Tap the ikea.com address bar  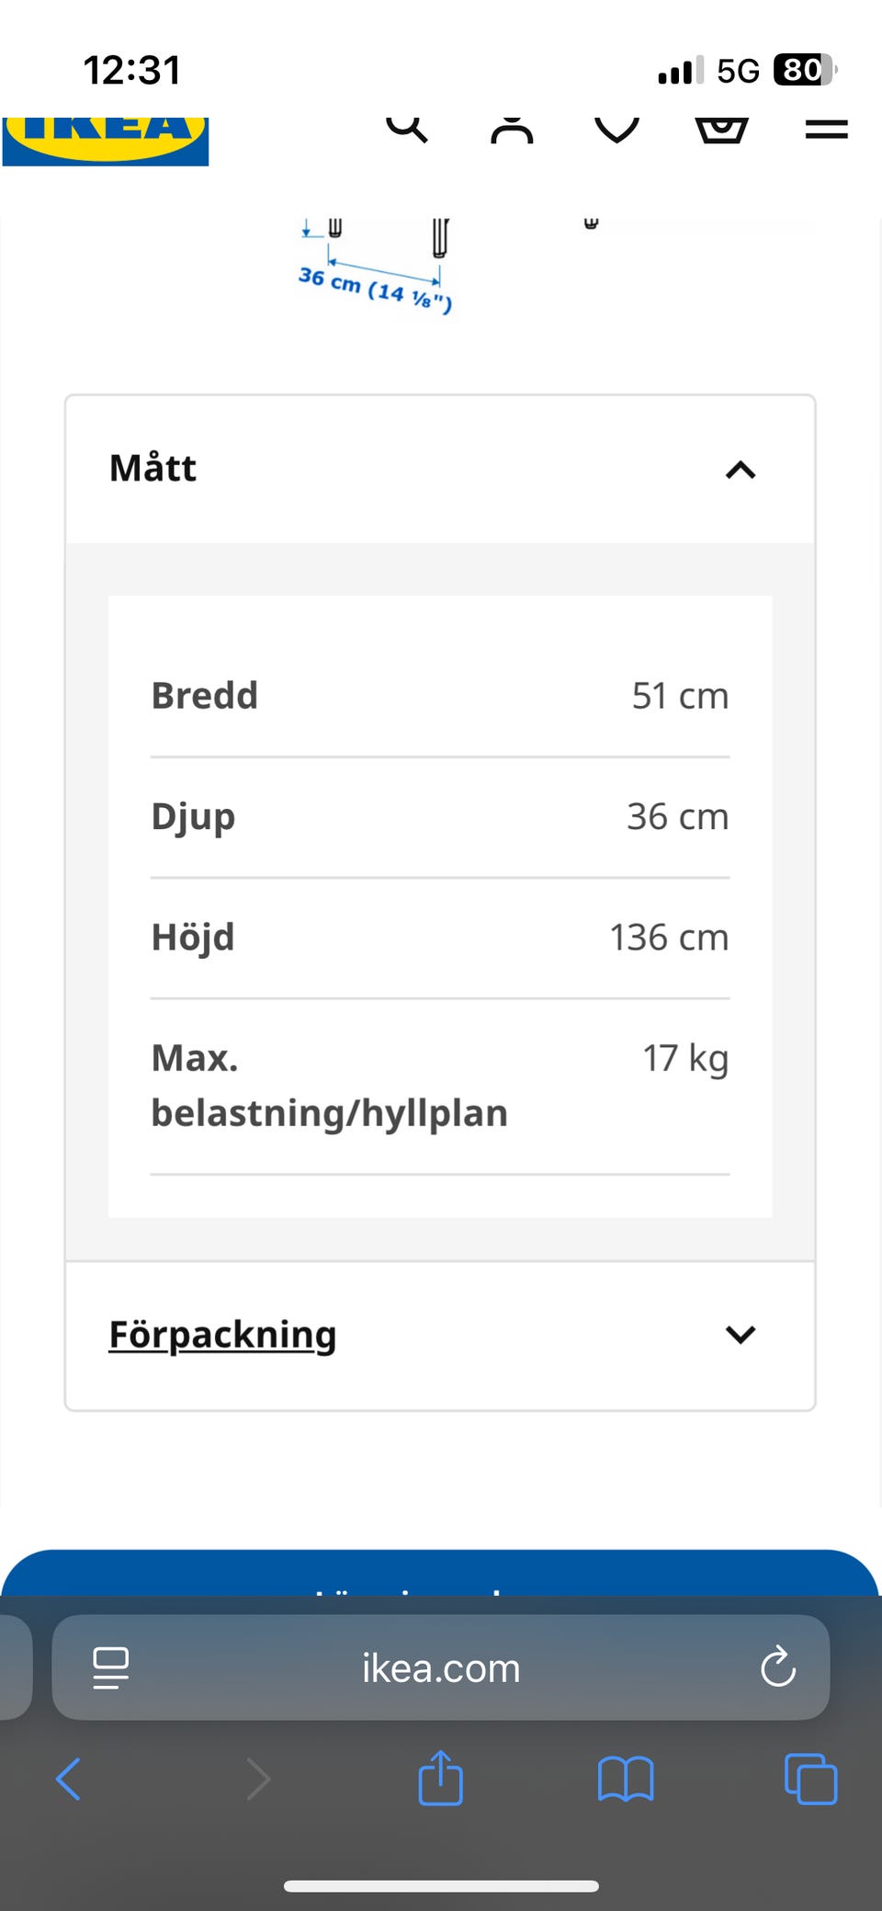pyautogui.click(x=441, y=1667)
